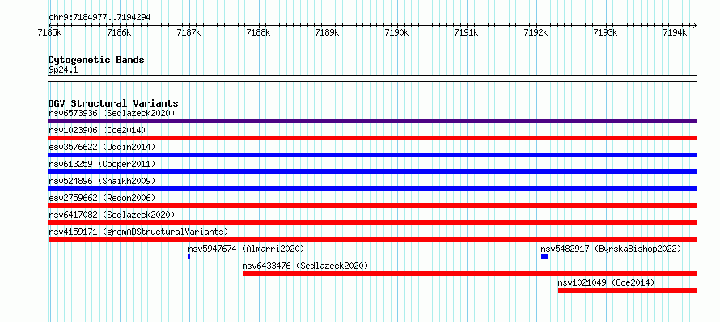The width and height of the screenshot is (720, 322).
Task: Click the 7187k ruler tick label
Action: tap(188, 32)
